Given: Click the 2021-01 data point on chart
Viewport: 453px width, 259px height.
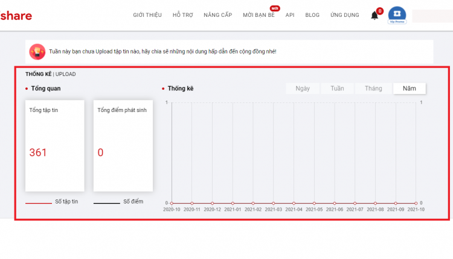Looking at the screenshot, I should coord(233,203).
